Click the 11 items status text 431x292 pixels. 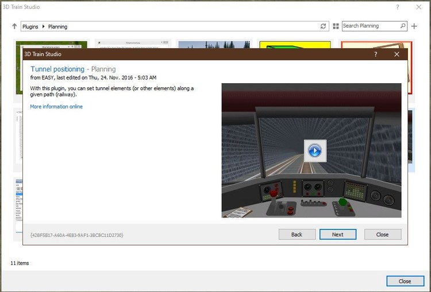click(20, 263)
